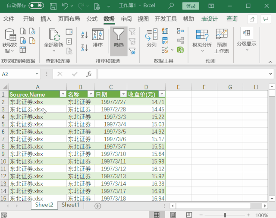This screenshot has width=276, height=218.
Task: Click the Ribbon Display Options button
Action: click(211, 6)
